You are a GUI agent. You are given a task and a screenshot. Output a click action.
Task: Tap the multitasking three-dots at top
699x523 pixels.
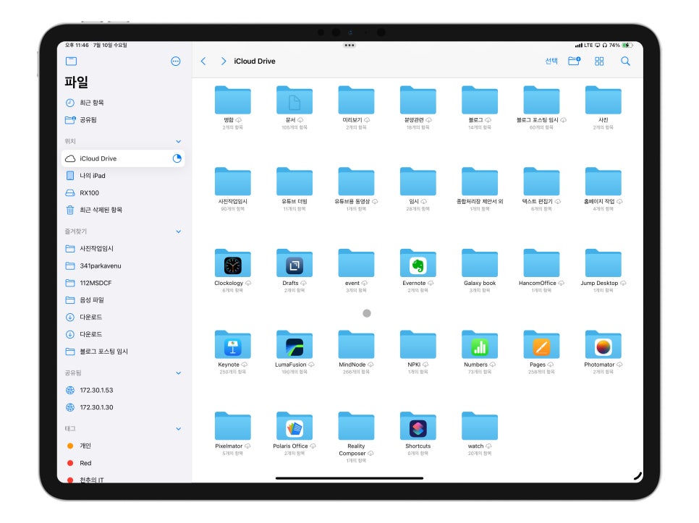[349, 46]
